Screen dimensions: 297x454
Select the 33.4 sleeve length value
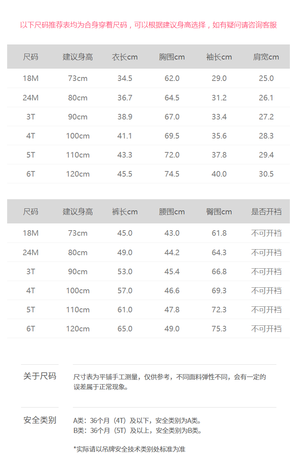click(x=219, y=117)
